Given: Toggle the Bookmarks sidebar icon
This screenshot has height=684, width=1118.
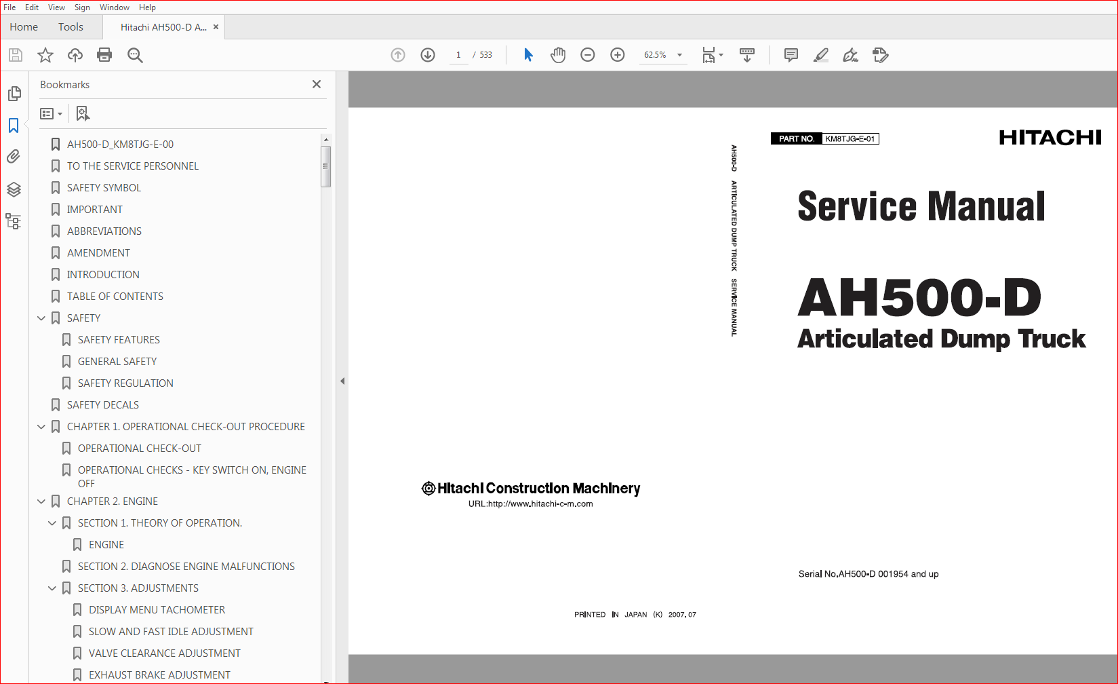Looking at the screenshot, I should coord(14,126).
